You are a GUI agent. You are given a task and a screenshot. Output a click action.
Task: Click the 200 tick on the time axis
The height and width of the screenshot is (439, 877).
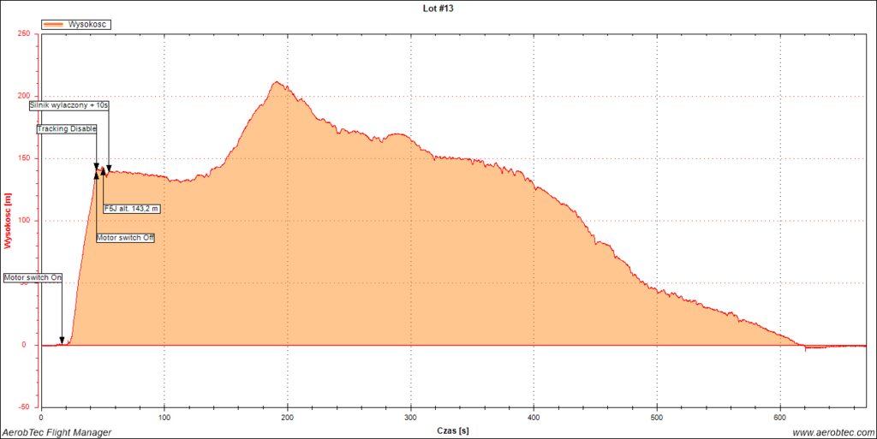pyautogui.click(x=288, y=418)
